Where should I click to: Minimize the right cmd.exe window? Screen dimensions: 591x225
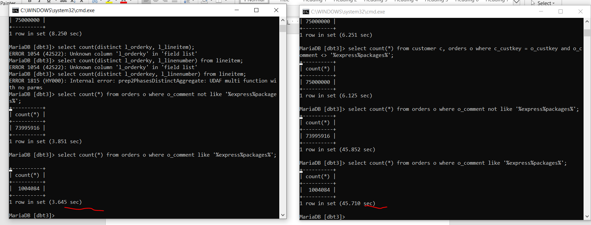541,11
